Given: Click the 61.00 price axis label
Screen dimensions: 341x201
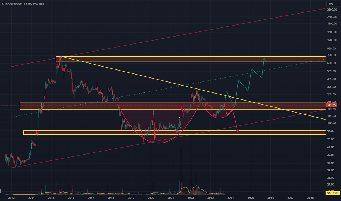Looking at the screenshot, I should [x=331, y=147].
